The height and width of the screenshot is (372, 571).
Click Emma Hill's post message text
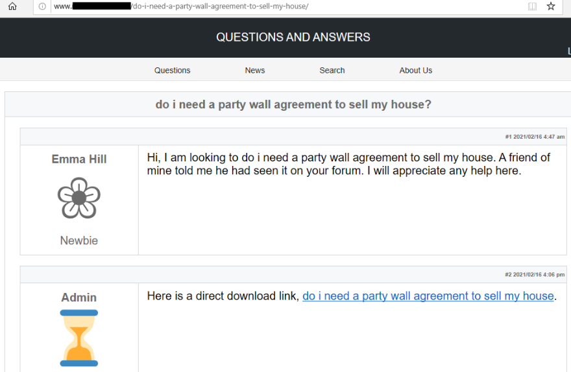348,164
